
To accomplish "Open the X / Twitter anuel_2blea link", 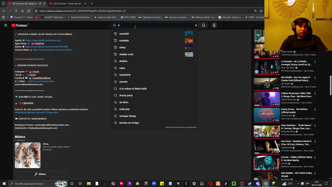I will 41,81.
